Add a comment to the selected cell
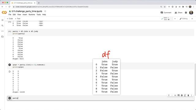Screen dimensions: 196x110 click(x=179, y=95)
